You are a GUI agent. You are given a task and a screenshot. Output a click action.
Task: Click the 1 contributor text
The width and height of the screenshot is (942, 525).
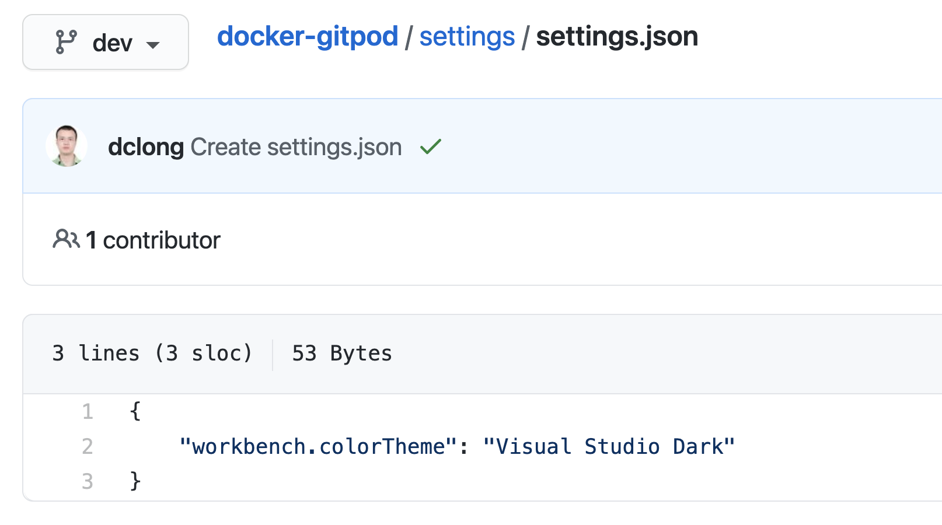pos(153,240)
